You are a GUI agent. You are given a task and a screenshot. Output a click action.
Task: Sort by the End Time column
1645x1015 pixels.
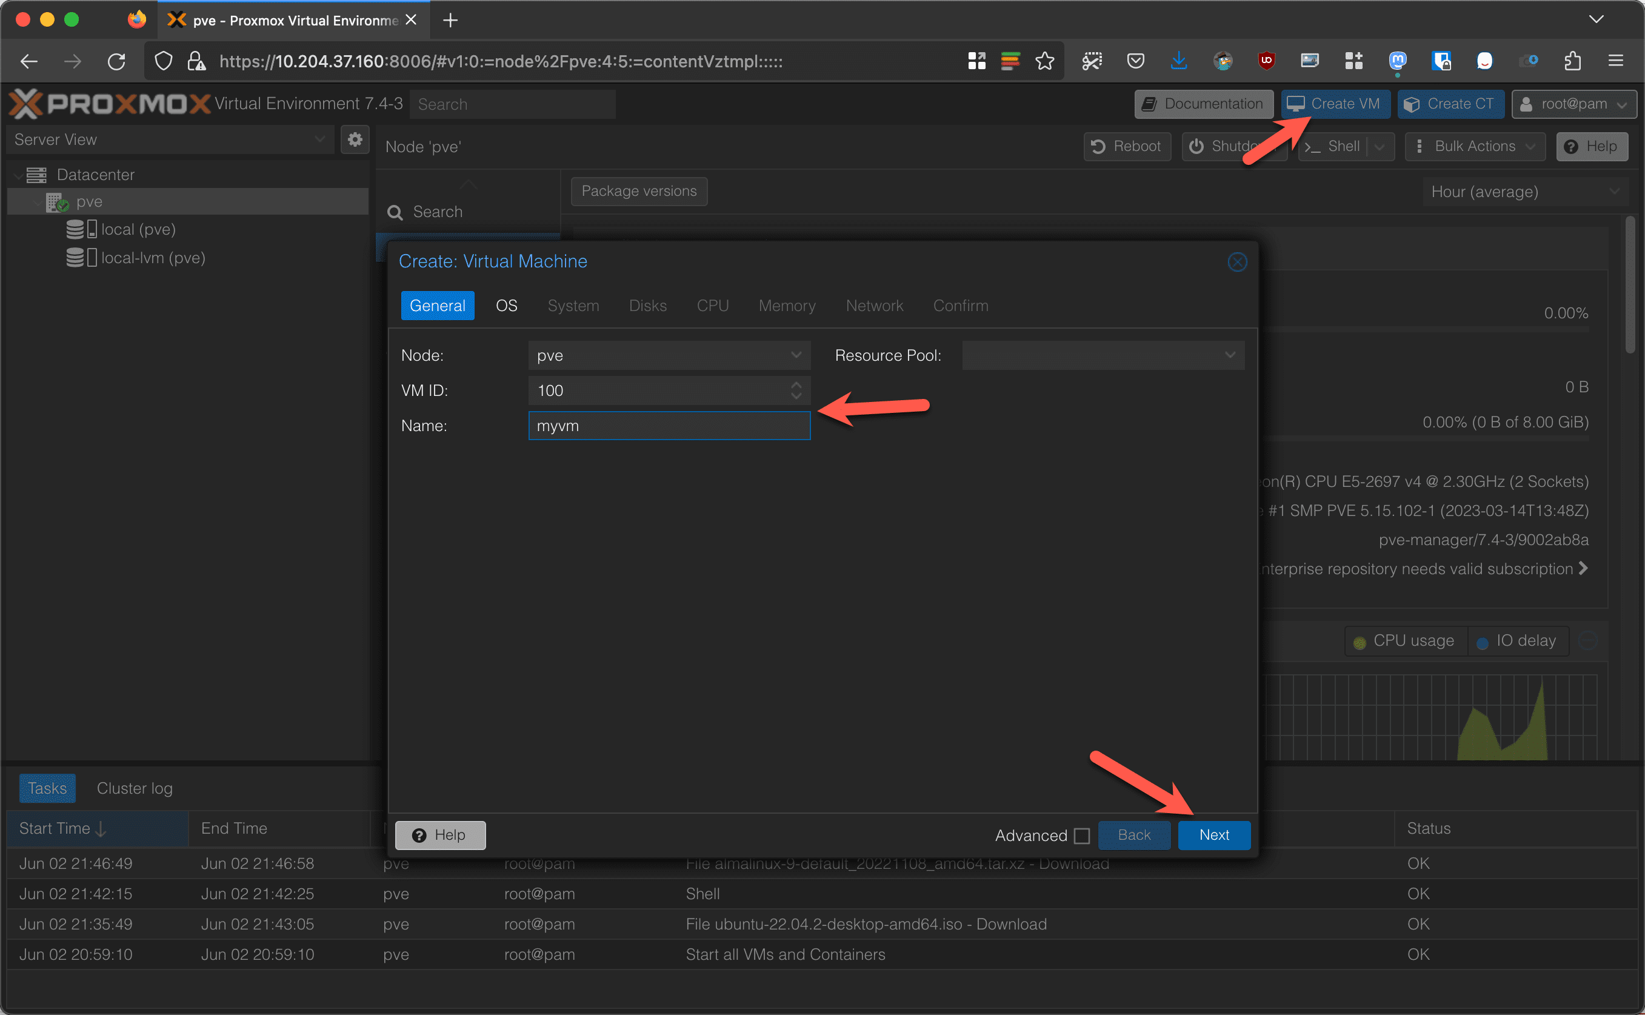[279, 828]
